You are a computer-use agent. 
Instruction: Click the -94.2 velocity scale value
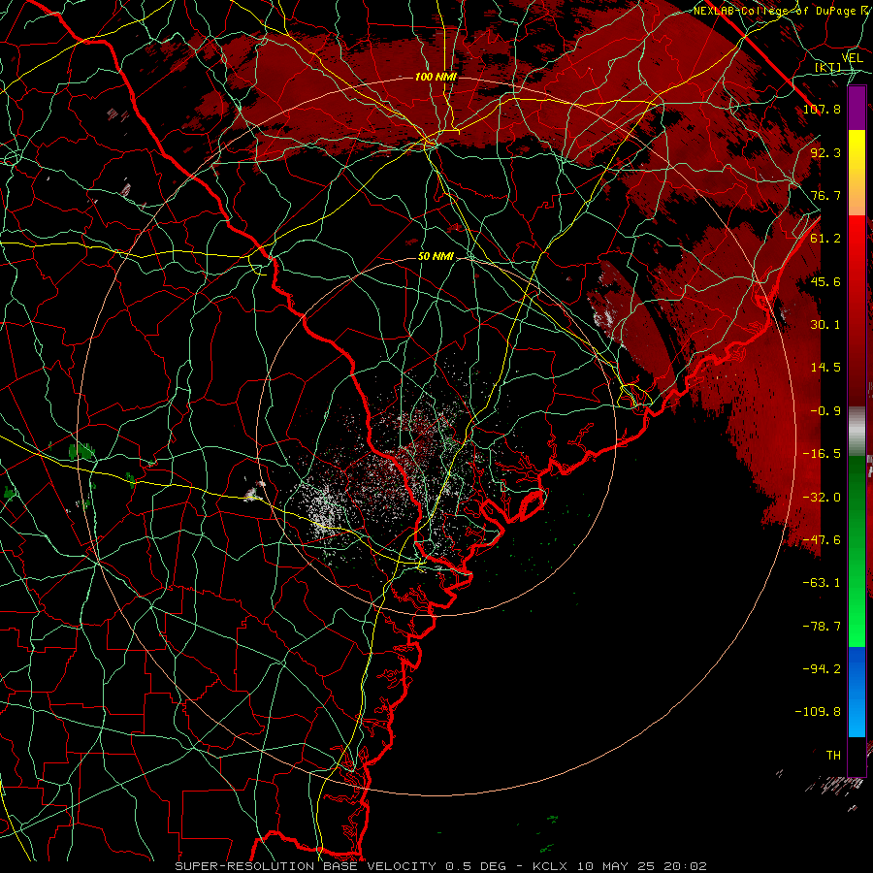tap(822, 669)
